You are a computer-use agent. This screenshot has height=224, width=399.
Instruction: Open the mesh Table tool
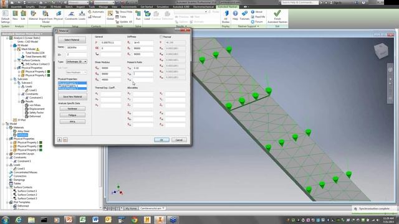click(121, 17)
